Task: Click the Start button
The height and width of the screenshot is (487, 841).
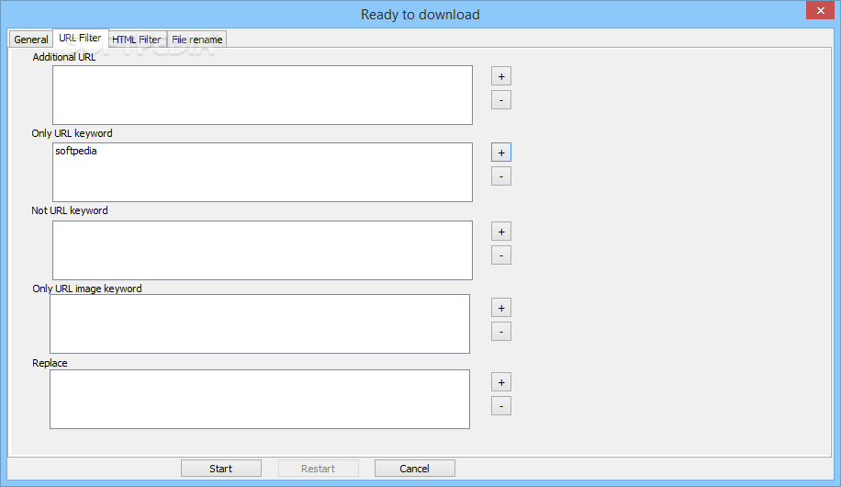Action: 221,469
